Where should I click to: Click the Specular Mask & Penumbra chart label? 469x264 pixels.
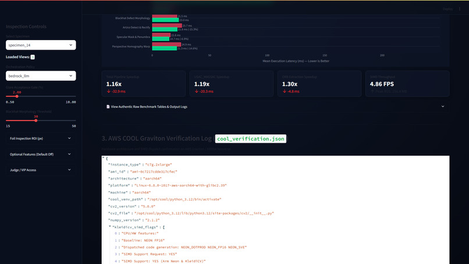(x=133, y=37)
